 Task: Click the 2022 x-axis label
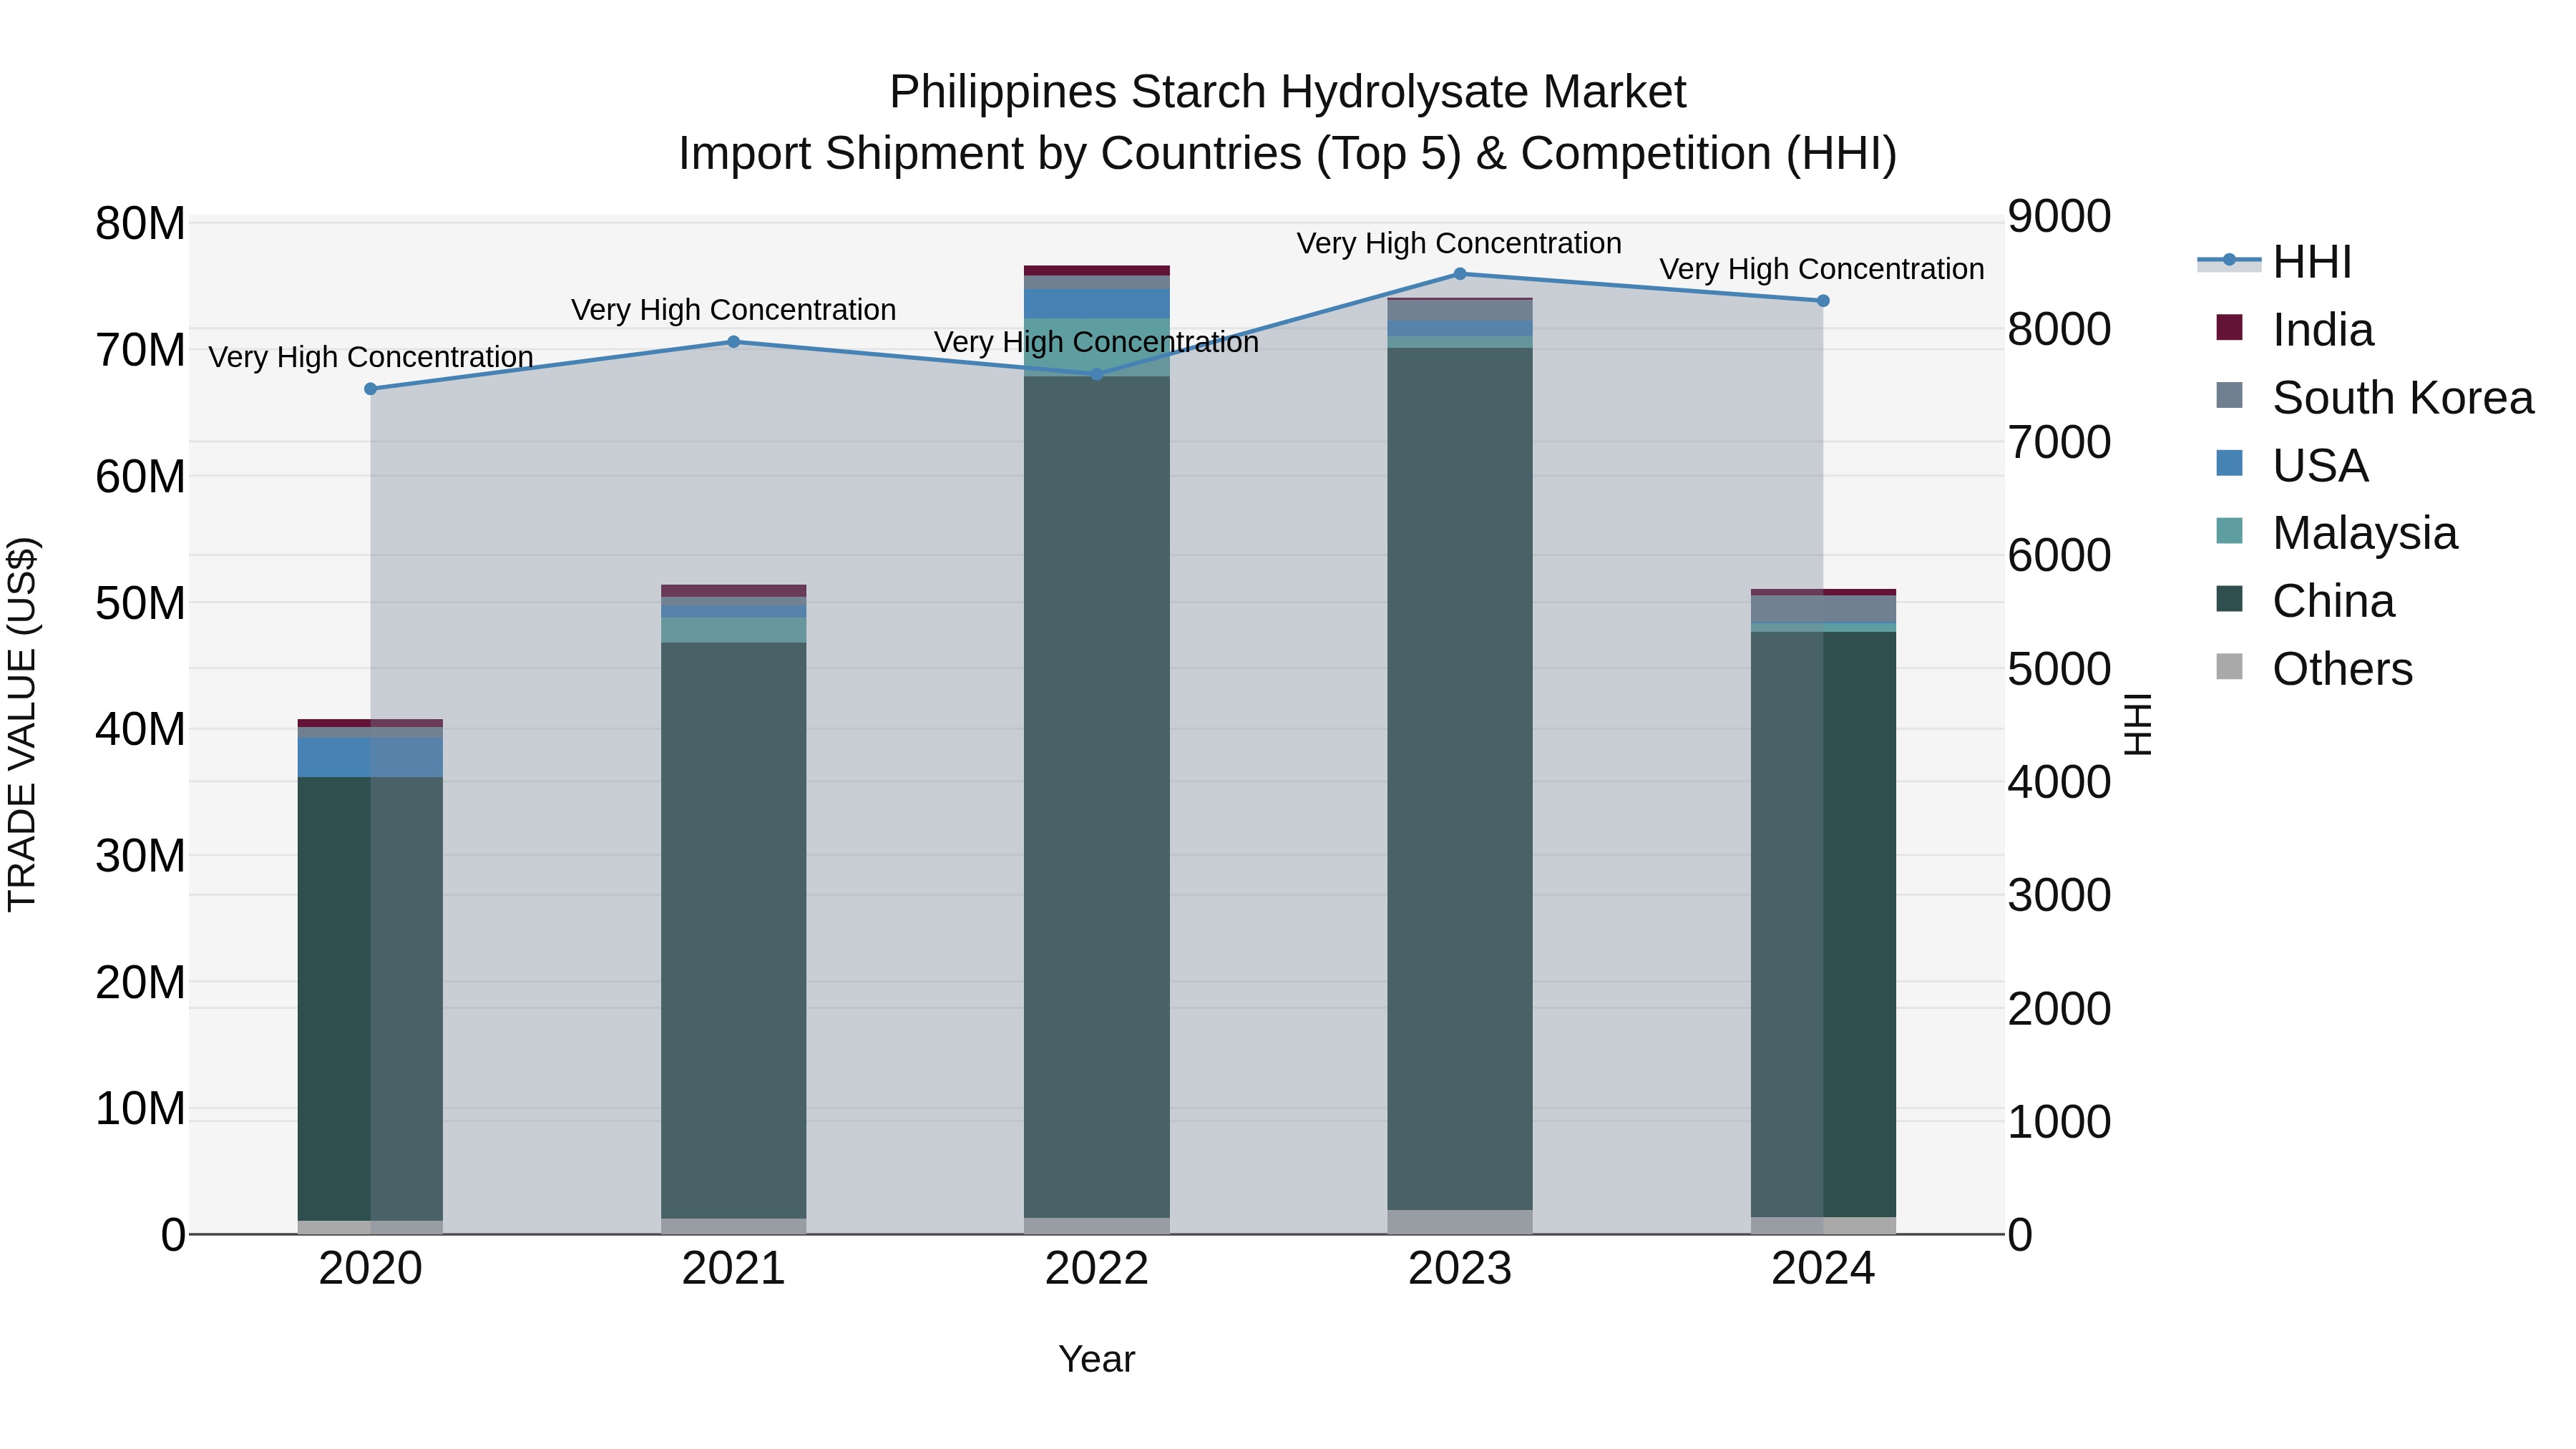(x=1096, y=1269)
